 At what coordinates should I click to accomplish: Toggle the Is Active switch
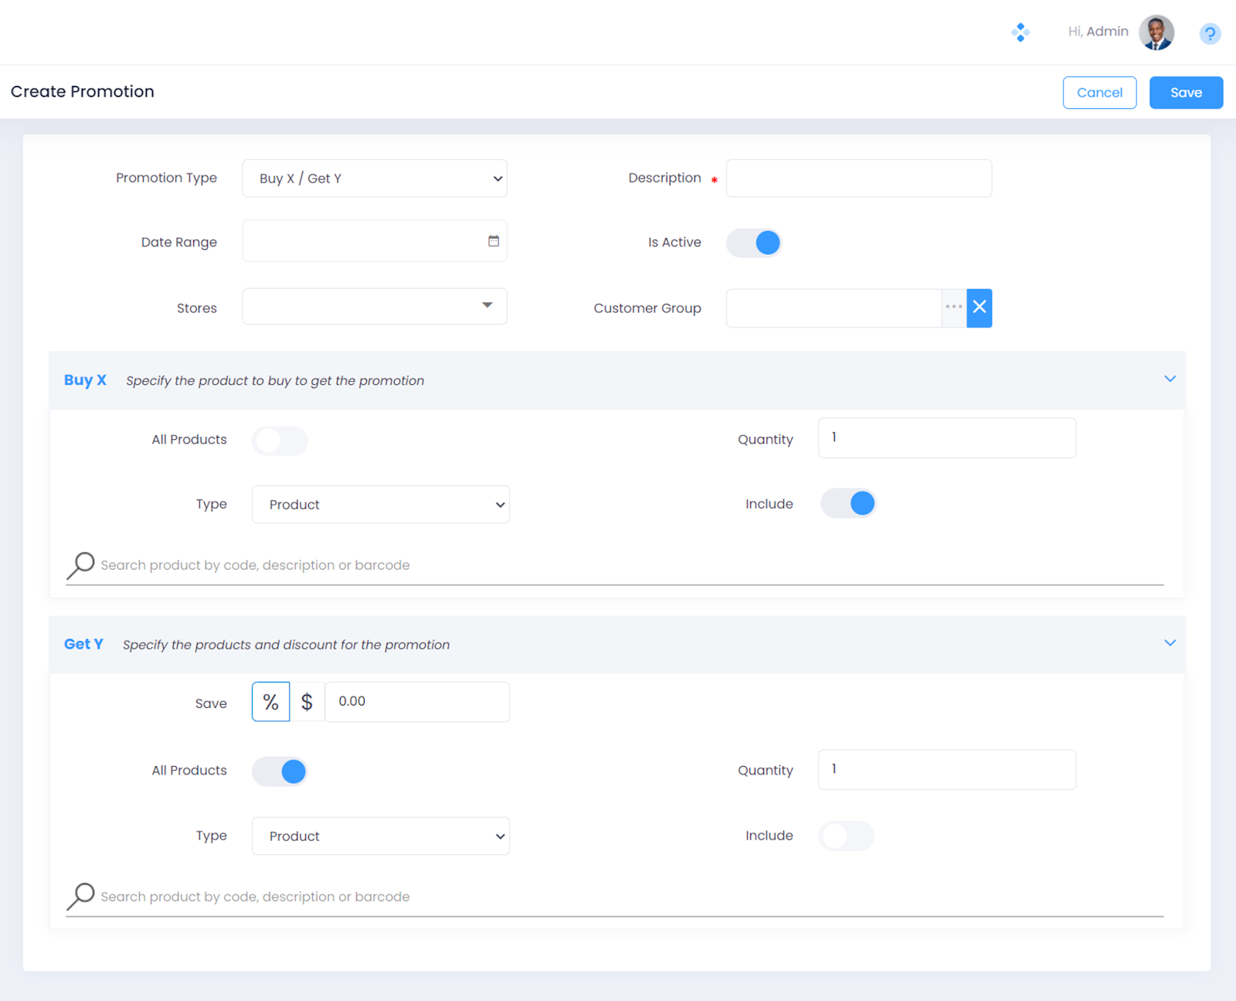[x=754, y=243]
